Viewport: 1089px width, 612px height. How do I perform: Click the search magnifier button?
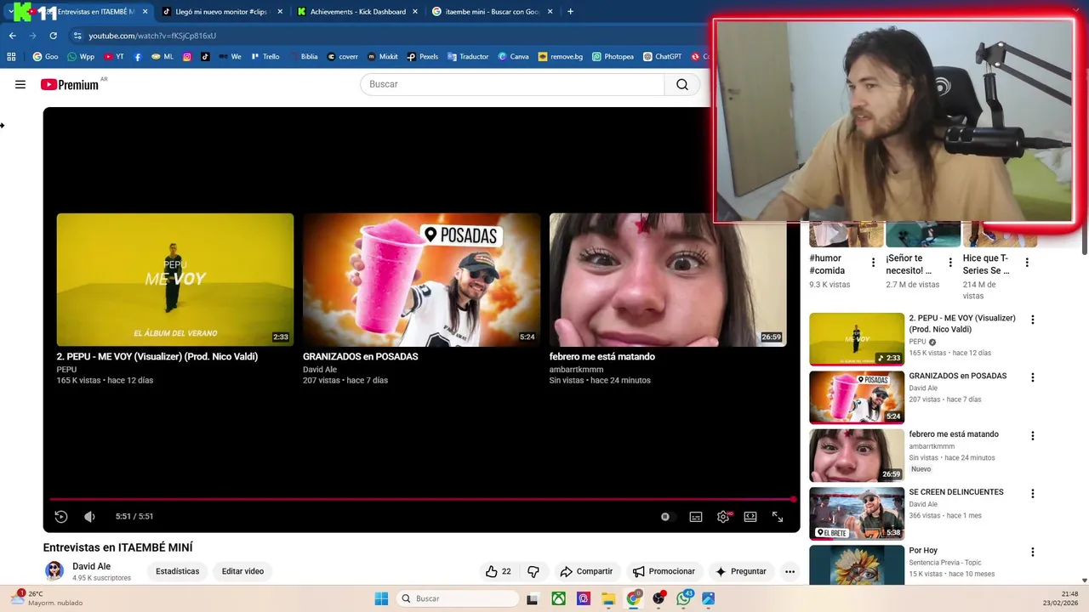(x=682, y=84)
